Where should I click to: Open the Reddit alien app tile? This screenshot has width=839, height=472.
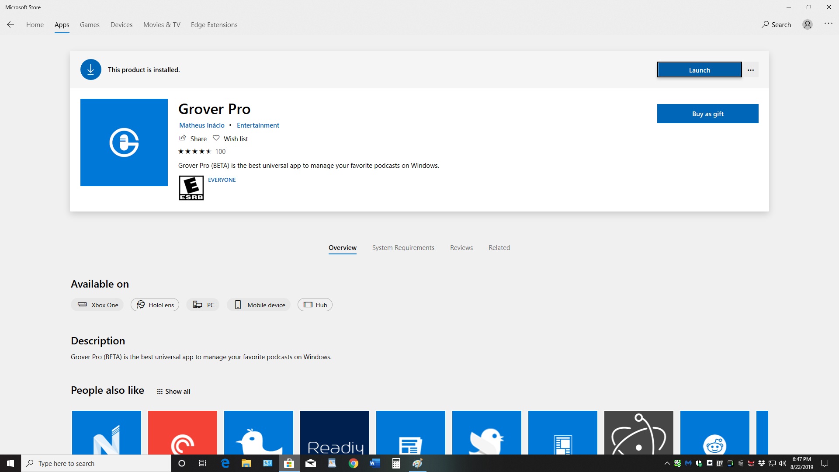(x=715, y=433)
